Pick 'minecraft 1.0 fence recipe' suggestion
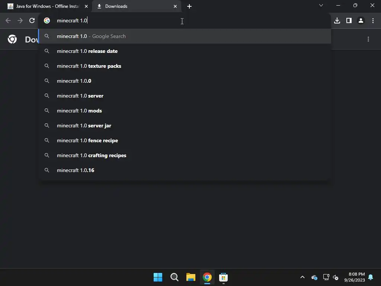 coord(185,140)
